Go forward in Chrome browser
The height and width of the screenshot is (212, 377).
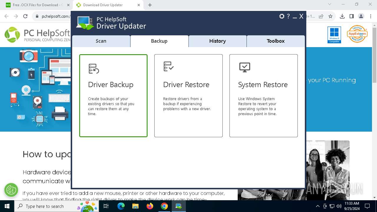[16, 16]
